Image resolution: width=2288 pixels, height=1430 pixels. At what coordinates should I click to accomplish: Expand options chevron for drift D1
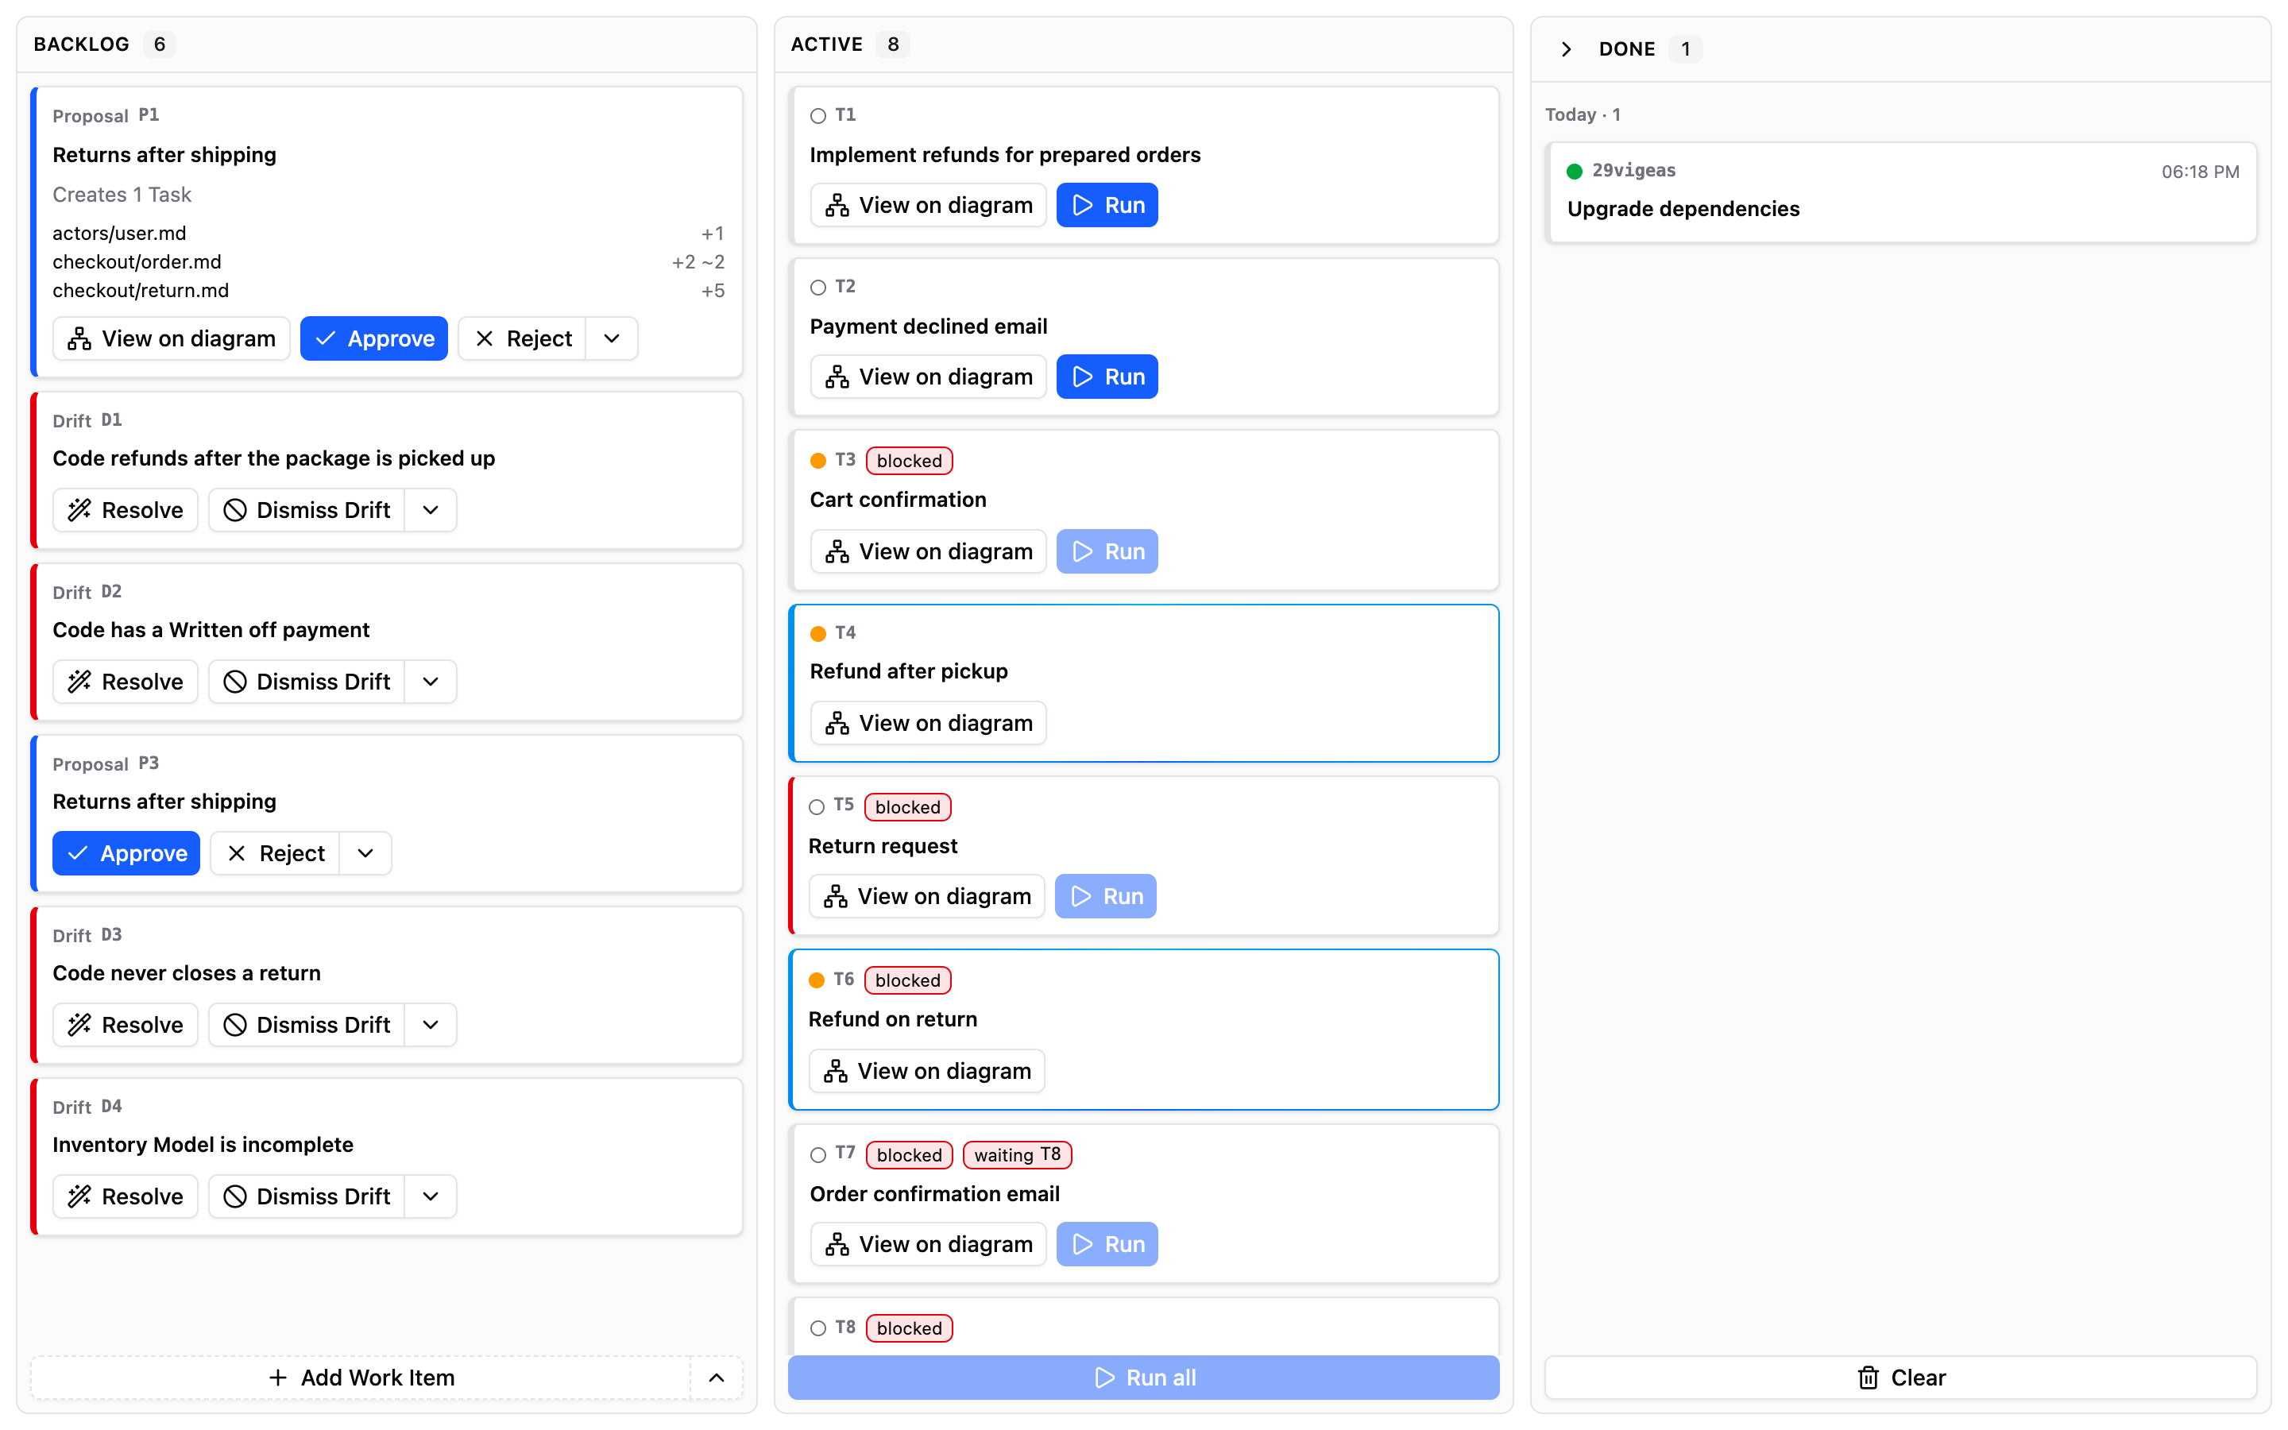[430, 510]
